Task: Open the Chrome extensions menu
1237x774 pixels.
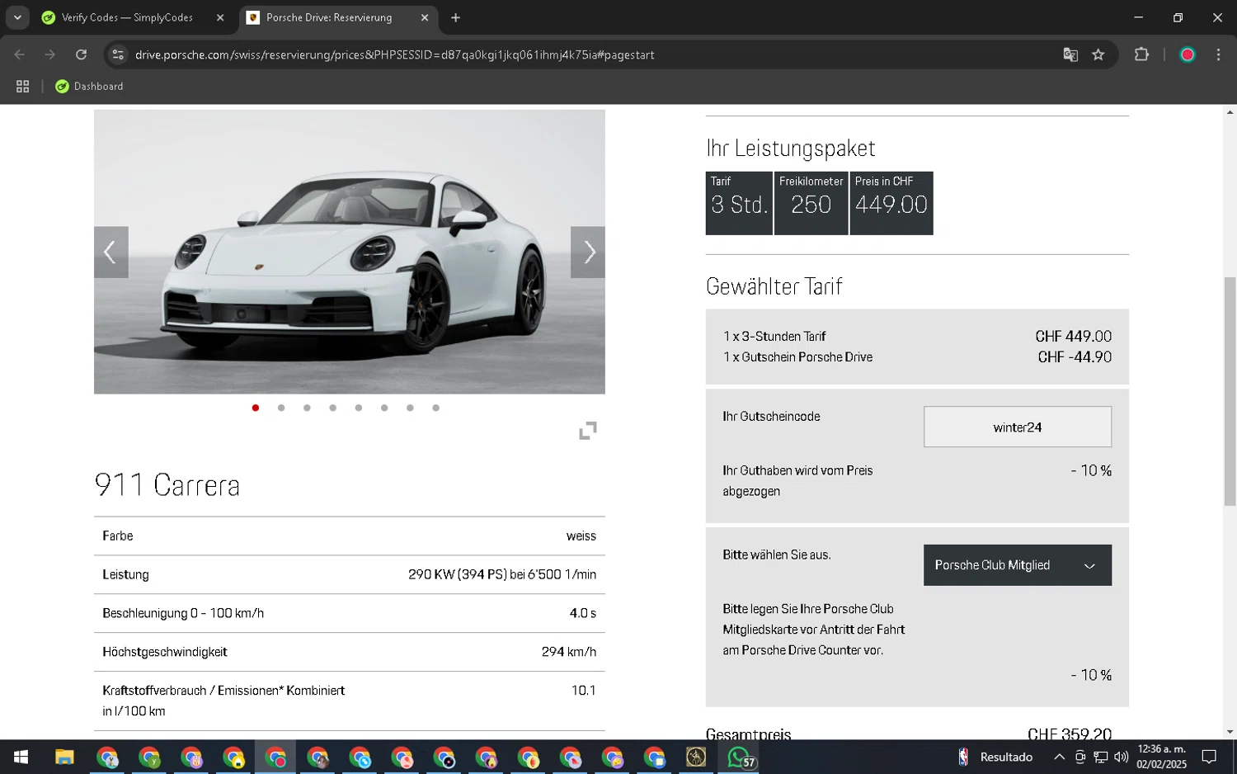Action: (1141, 54)
